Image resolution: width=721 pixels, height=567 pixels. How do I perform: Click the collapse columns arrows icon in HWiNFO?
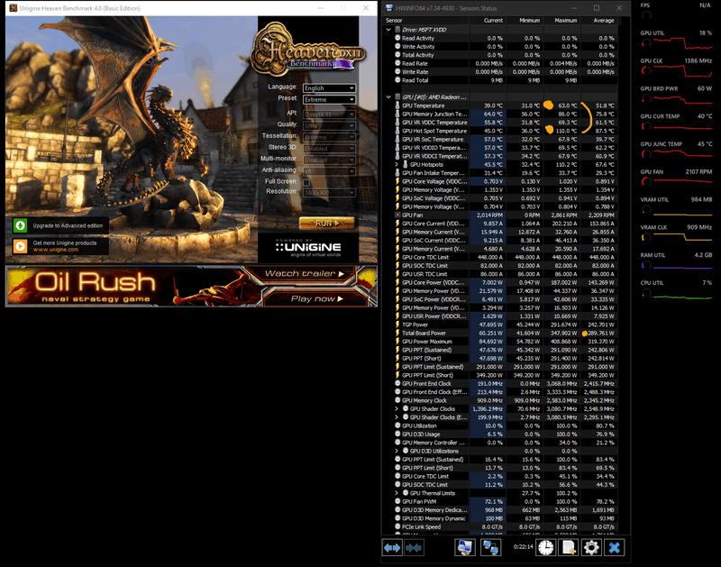[x=414, y=548]
